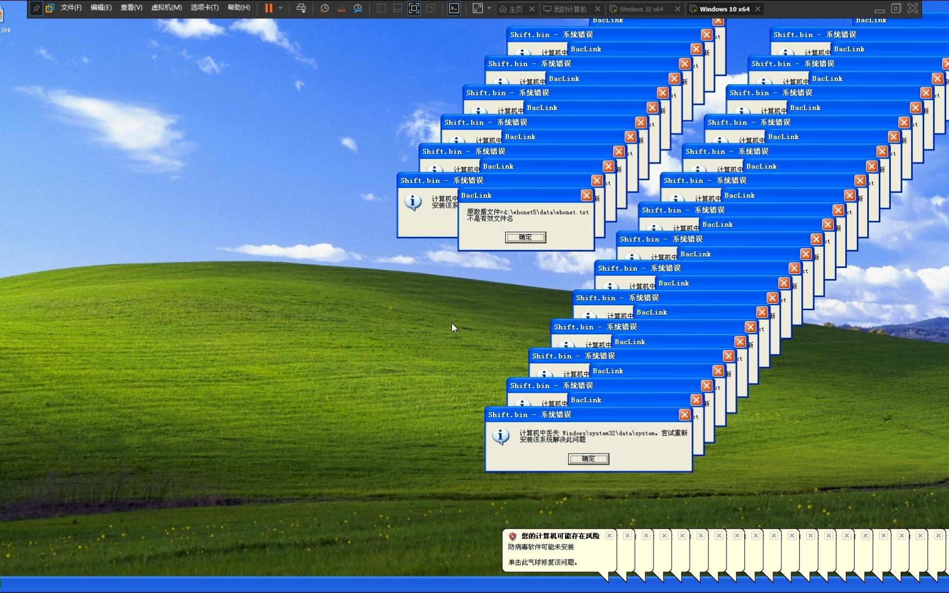The height and width of the screenshot is (593, 949).
Task: Close the security balloon showing 您的计算机可能存在风险
Action: (609, 535)
